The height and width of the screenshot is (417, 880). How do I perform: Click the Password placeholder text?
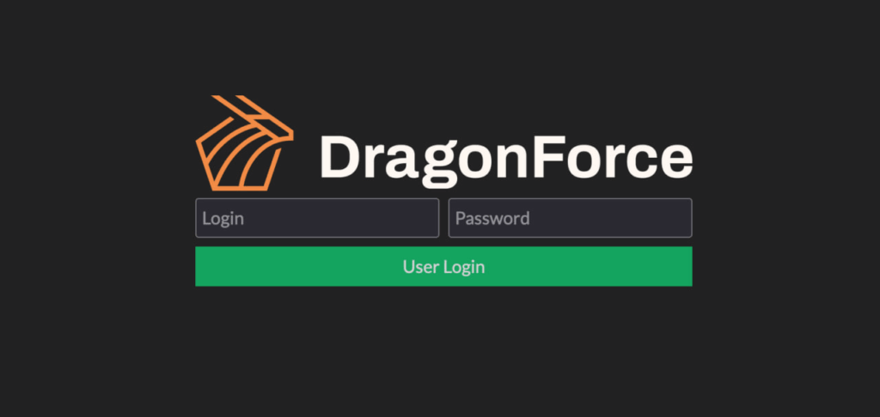click(x=492, y=218)
